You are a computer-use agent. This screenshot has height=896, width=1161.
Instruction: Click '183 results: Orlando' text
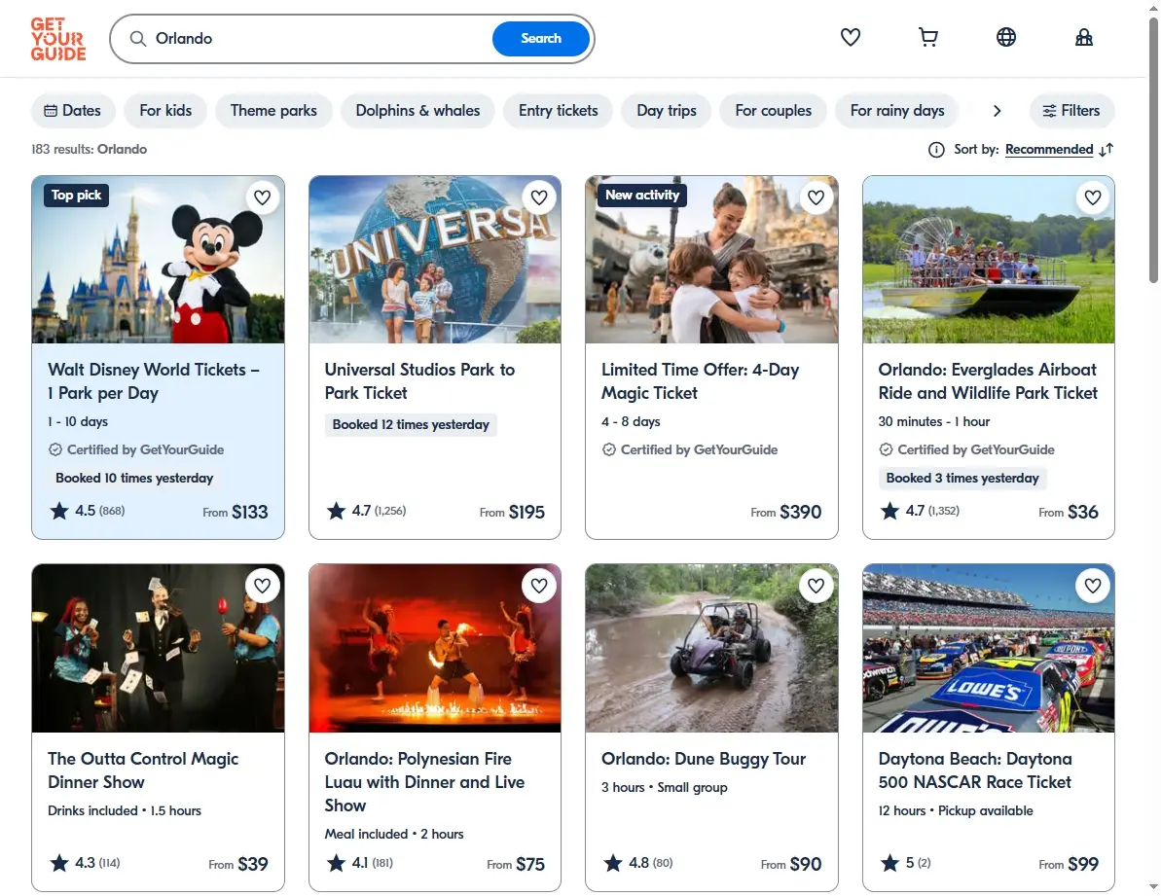point(89,150)
